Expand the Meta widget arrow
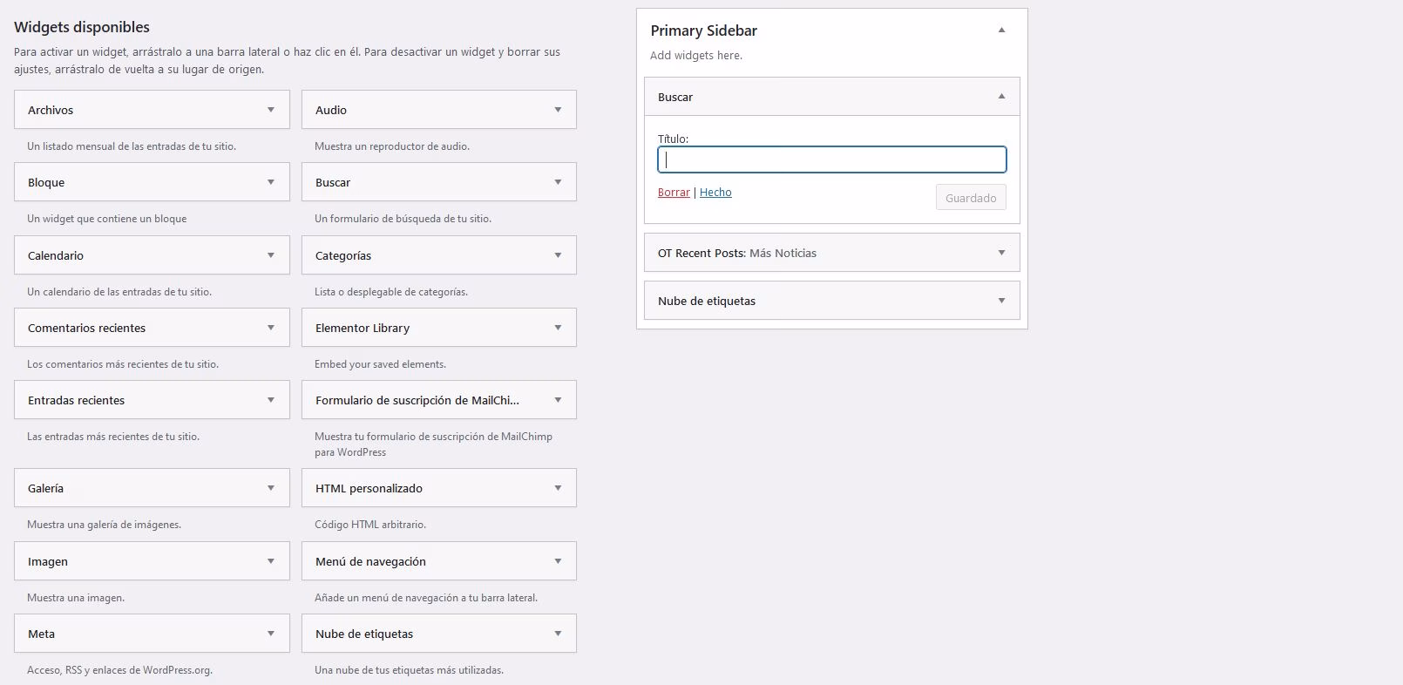The image size is (1403, 685). click(271, 634)
